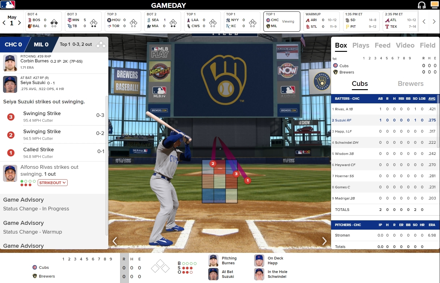The image size is (440, 283).
Task: Click On Deck Happ player photo
Action: pos(259,261)
